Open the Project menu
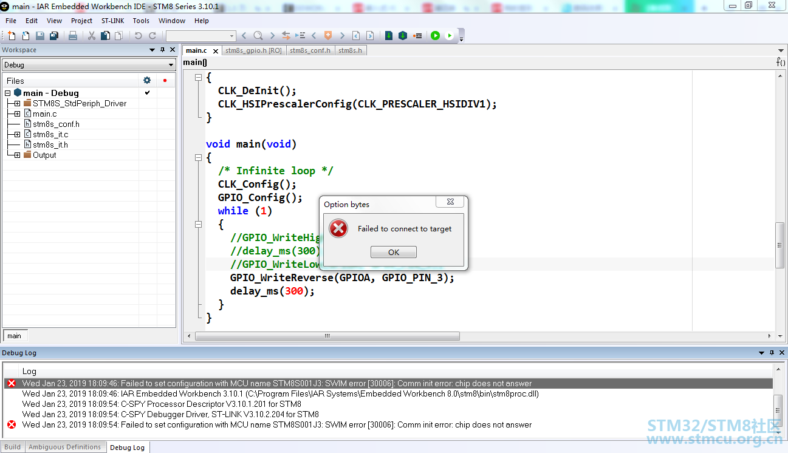788x453 pixels. [81, 21]
